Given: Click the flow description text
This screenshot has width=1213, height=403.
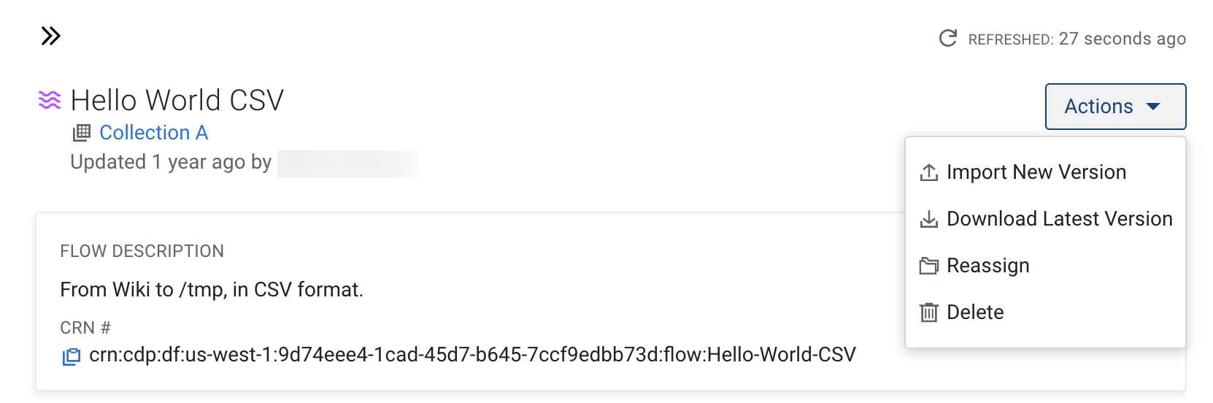Looking at the screenshot, I should 212,290.
